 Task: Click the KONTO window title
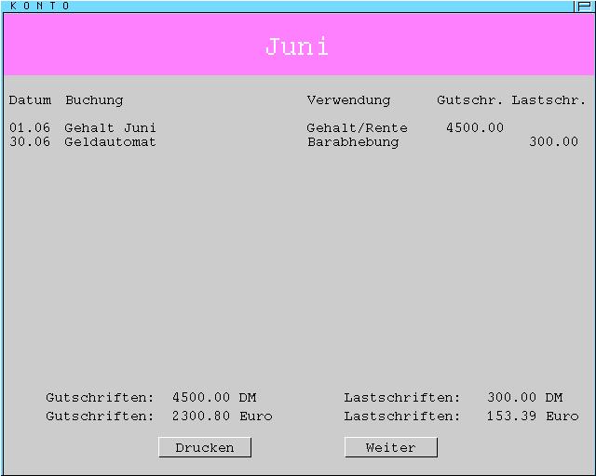[x=40, y=7]
